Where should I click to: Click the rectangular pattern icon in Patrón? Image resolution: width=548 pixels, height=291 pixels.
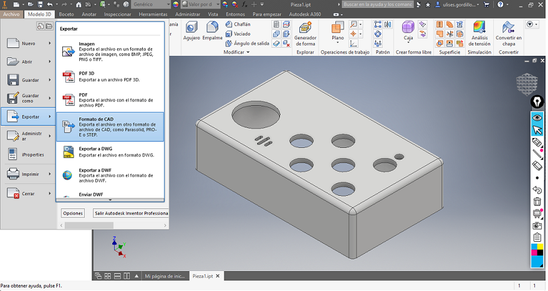coord(378,24)
